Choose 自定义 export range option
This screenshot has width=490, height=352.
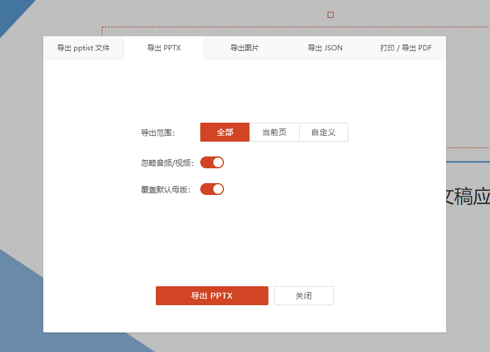(x=324, y=132)
